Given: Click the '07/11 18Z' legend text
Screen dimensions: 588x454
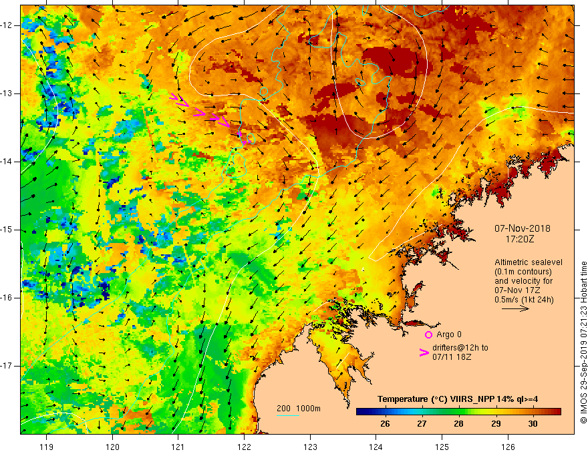Looking at the screenshot, I should point(452,357).
